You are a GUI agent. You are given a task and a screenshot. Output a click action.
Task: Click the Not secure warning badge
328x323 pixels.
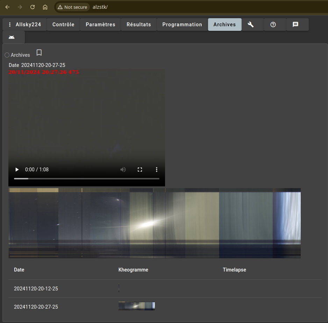point(73,7)
